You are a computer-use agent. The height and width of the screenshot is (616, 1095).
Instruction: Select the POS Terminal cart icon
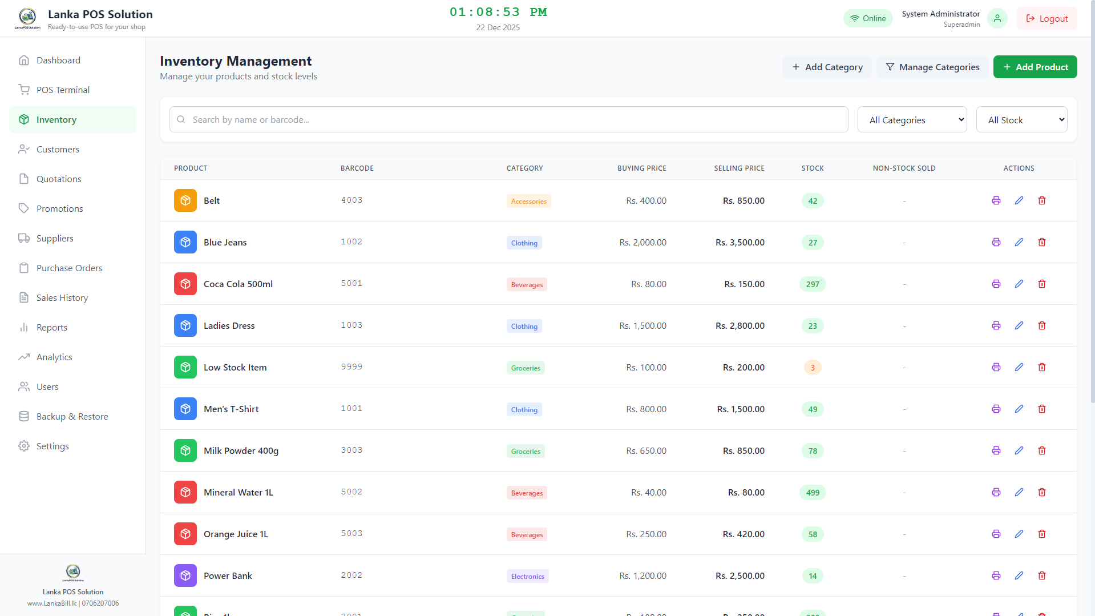click(24, 90)
